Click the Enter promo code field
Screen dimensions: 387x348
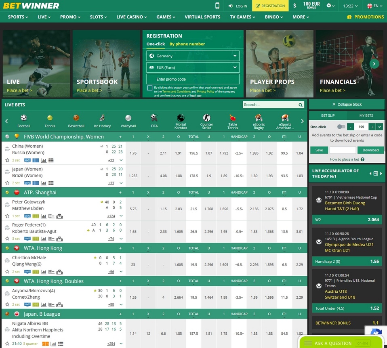pyautogui.click(x=193, y=79)
